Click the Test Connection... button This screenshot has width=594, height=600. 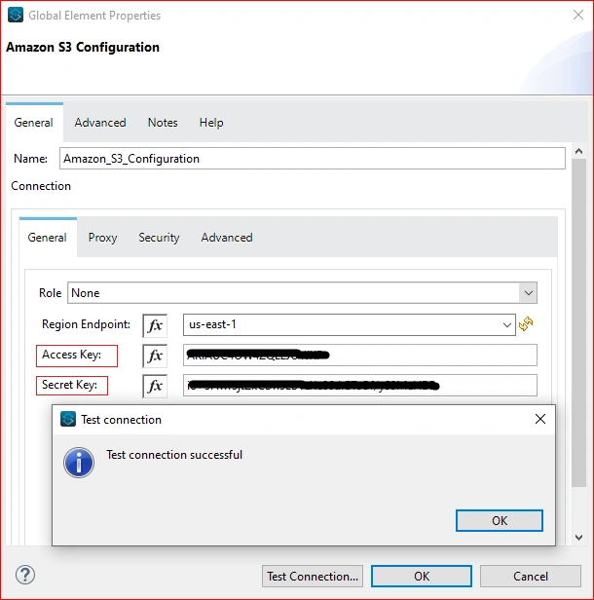pos(313,577)
